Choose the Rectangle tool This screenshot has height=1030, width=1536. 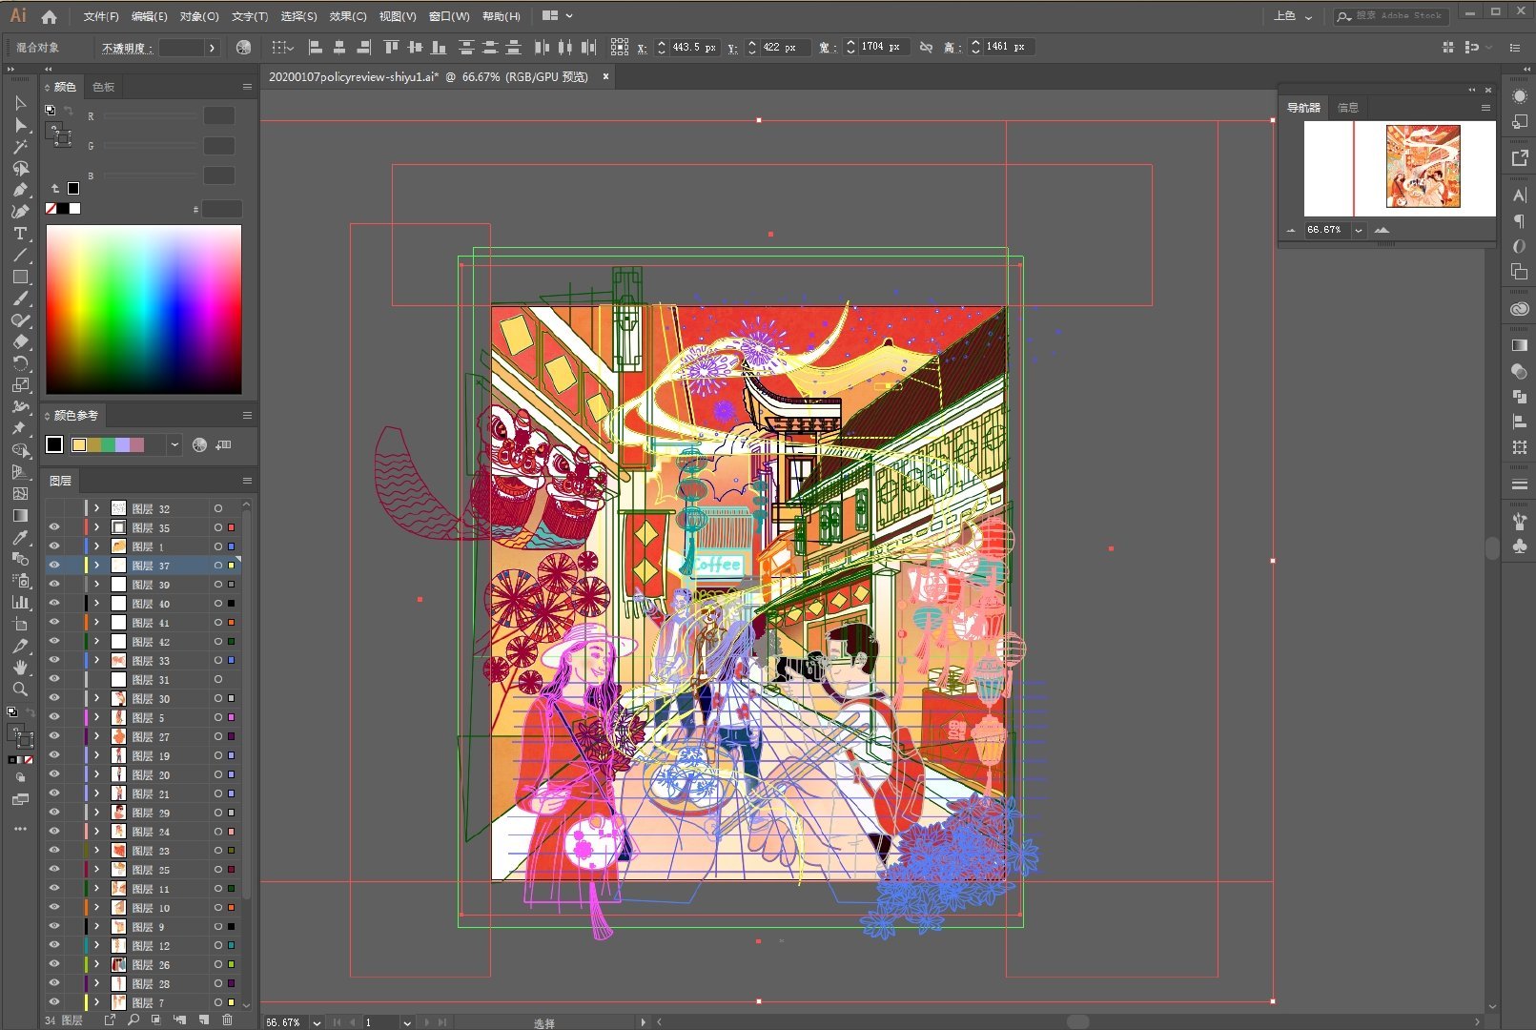pyautogui.click(x=19, y=278)
